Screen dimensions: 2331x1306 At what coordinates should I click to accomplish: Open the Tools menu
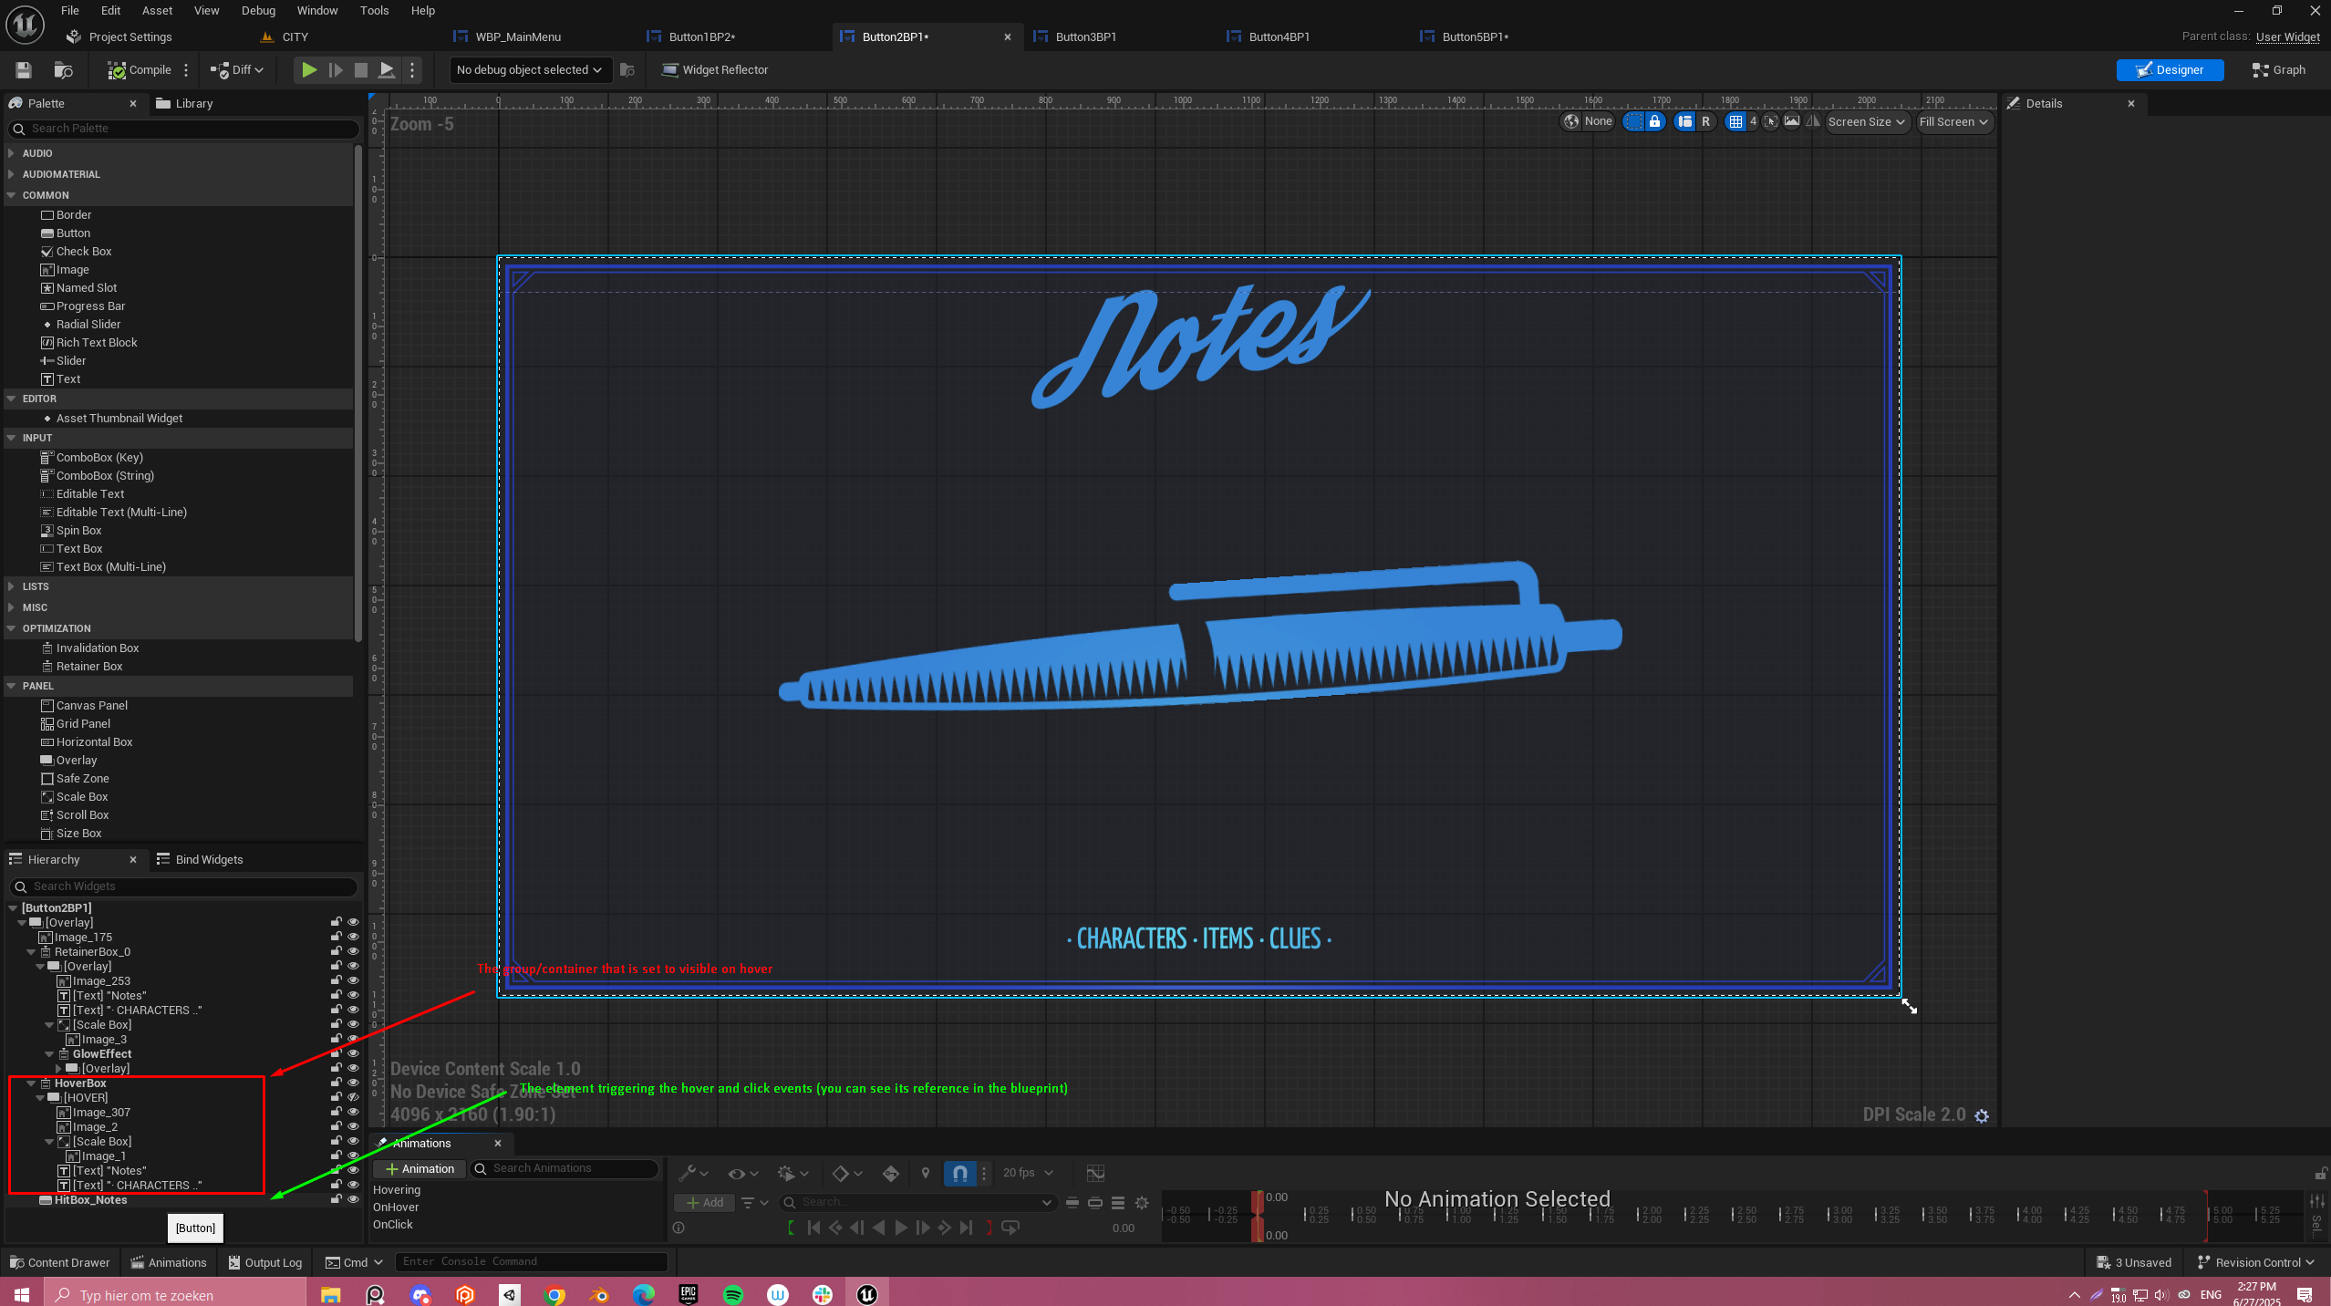point(374,10)
